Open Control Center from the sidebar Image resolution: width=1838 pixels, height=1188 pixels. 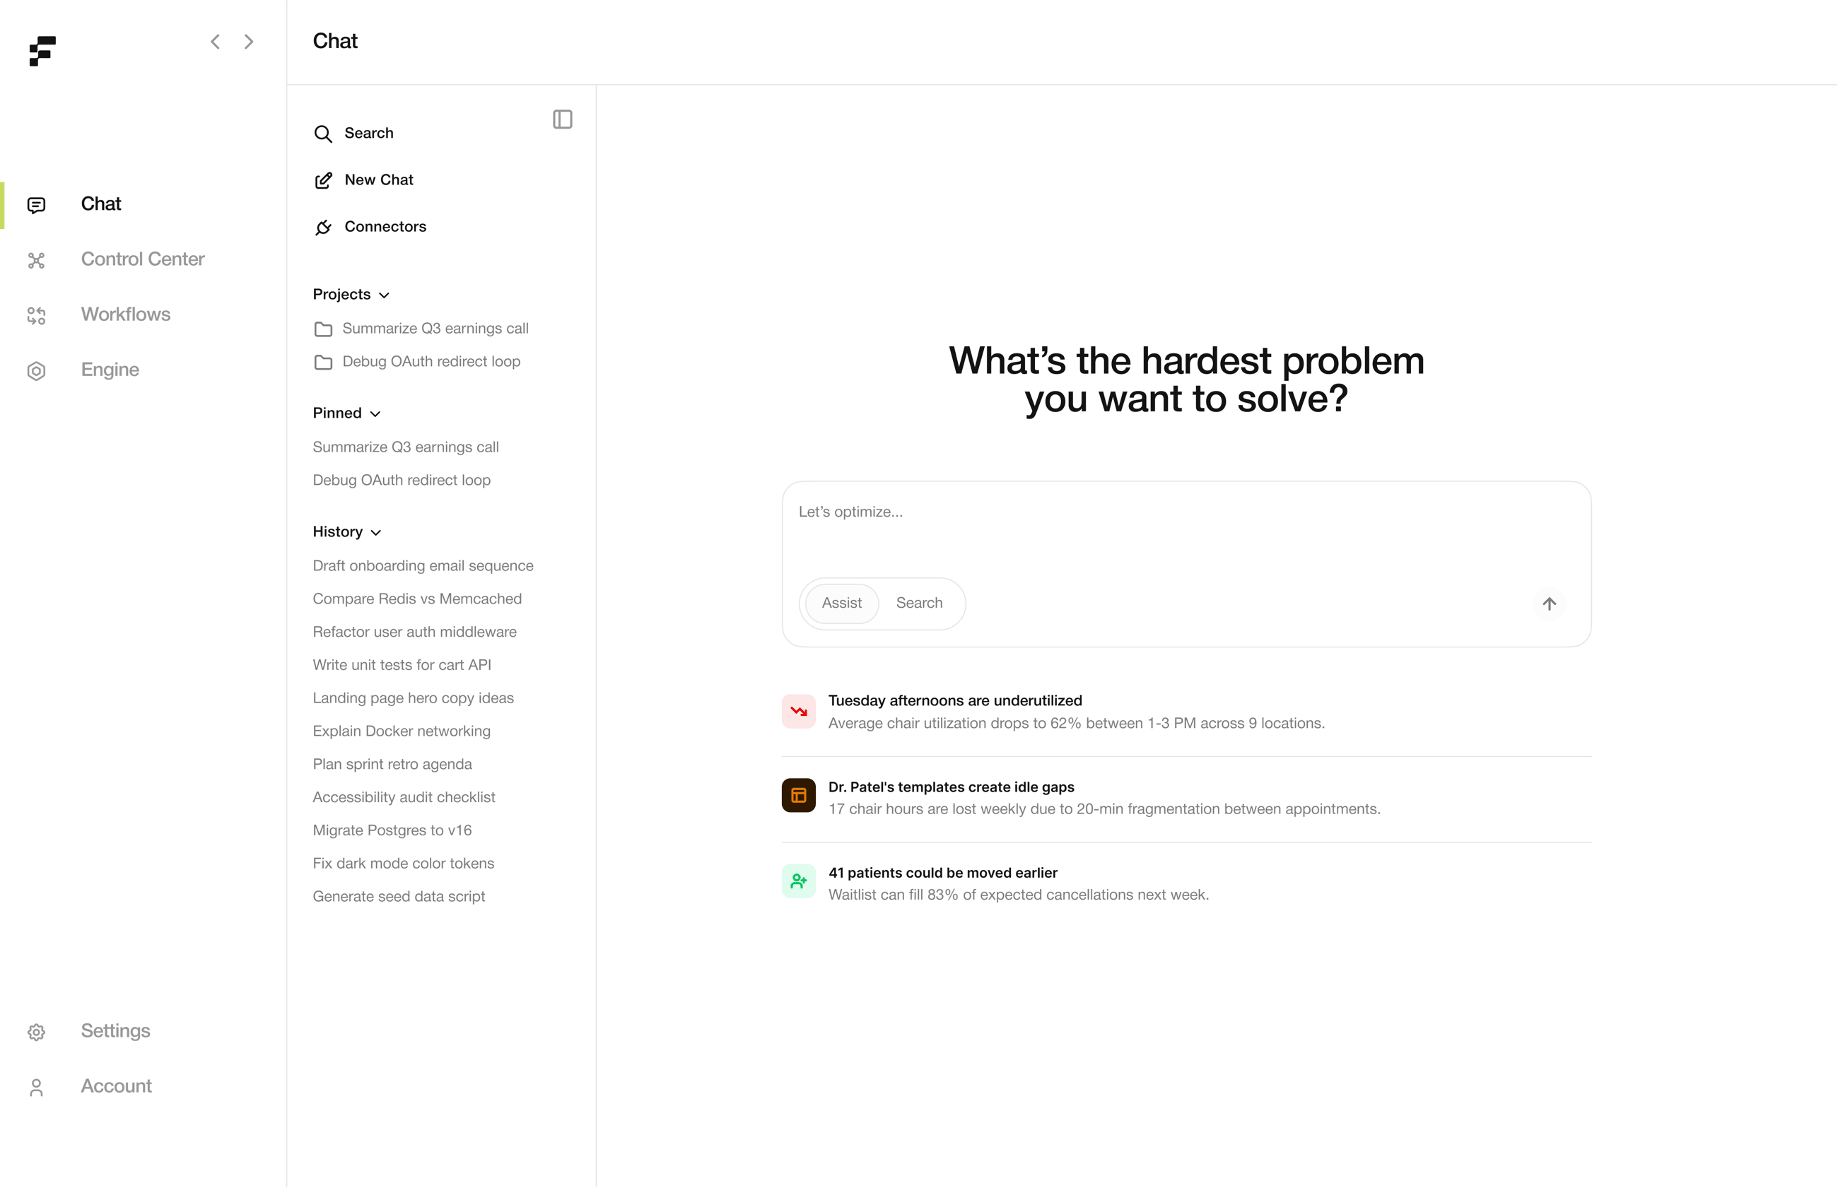click(143, 259)
